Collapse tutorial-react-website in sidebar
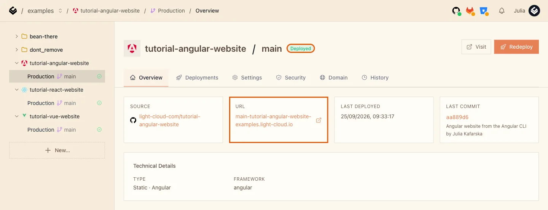548x210 pixels. [x=16, y=90]
